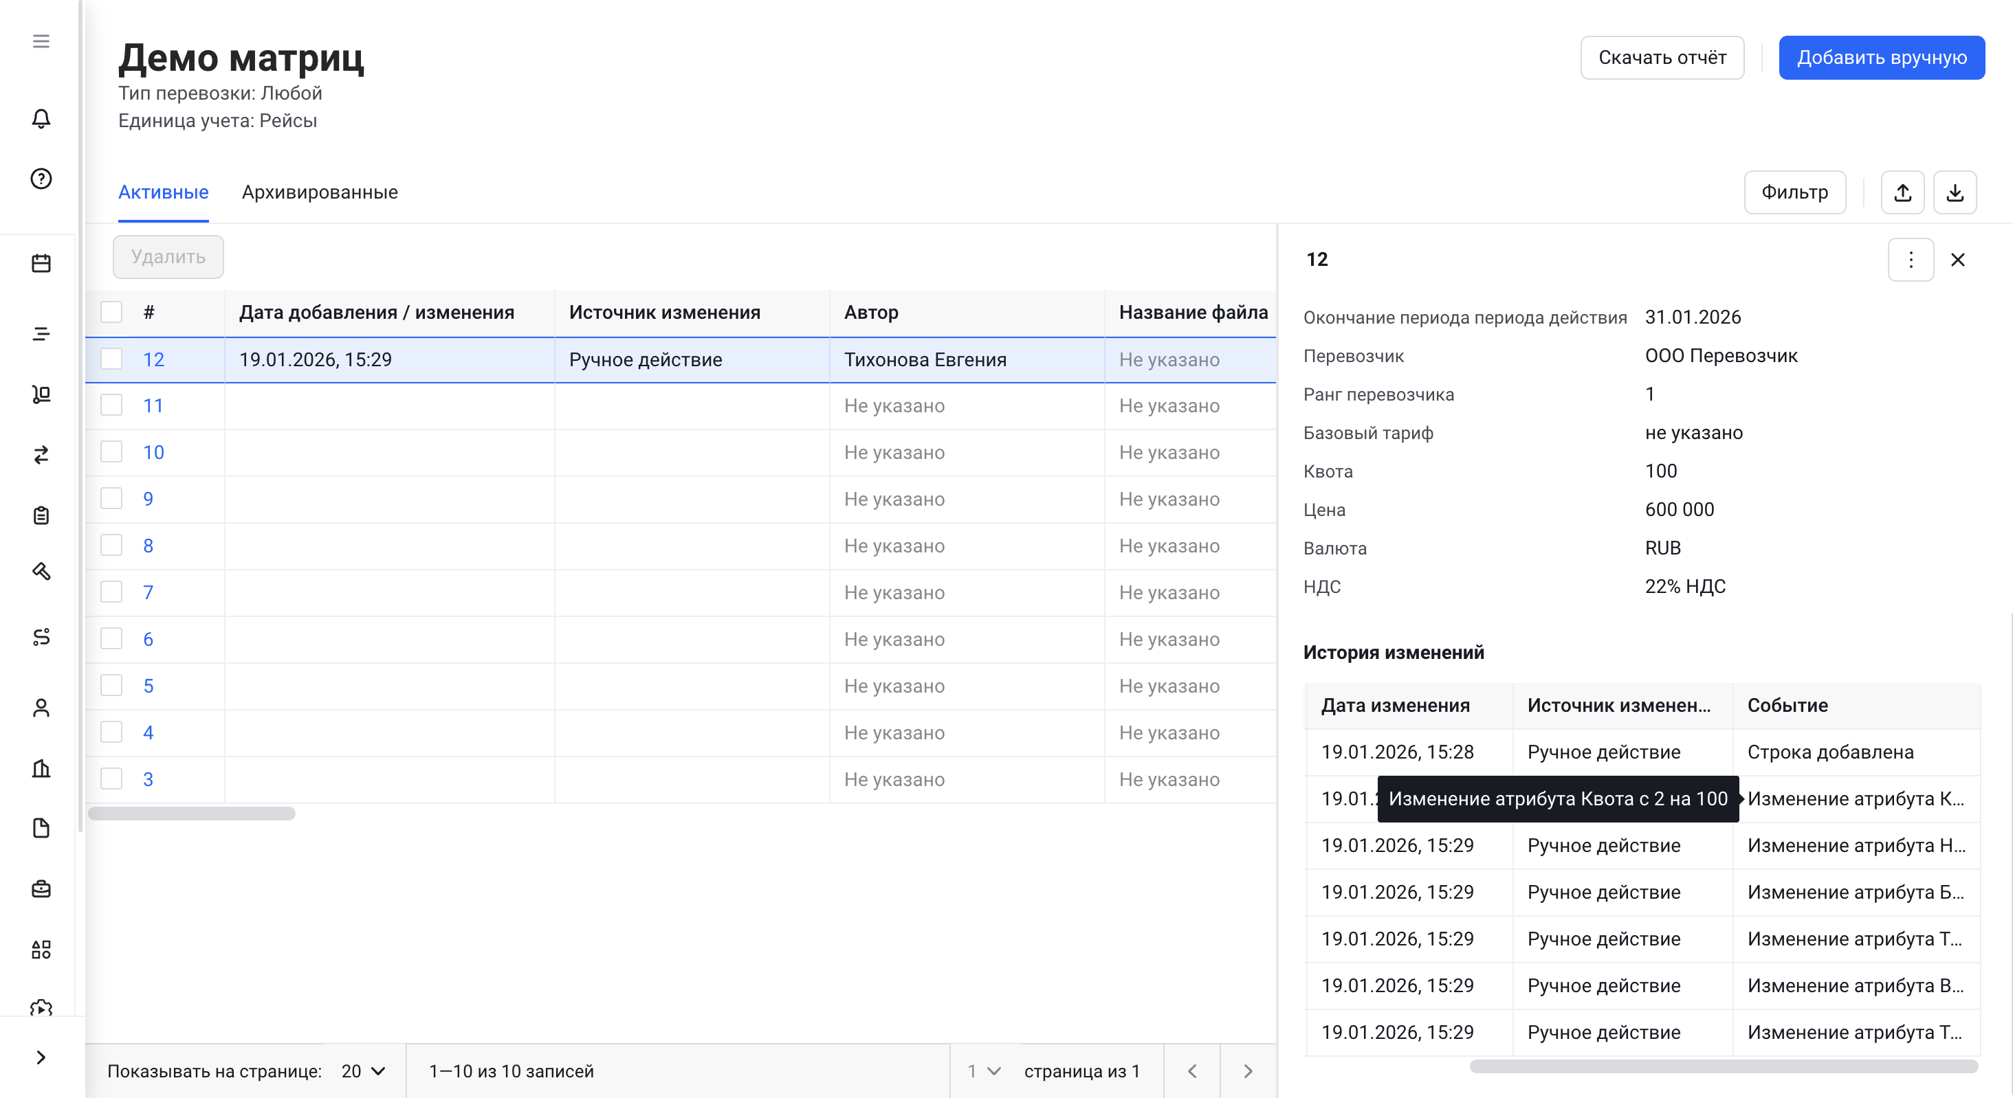
Task: Click Скачать отчёт button
Action: tap(1662, 58)
